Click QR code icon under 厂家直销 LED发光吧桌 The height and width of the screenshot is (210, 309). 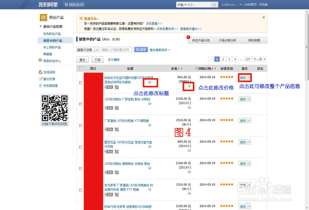pos(117,129)
